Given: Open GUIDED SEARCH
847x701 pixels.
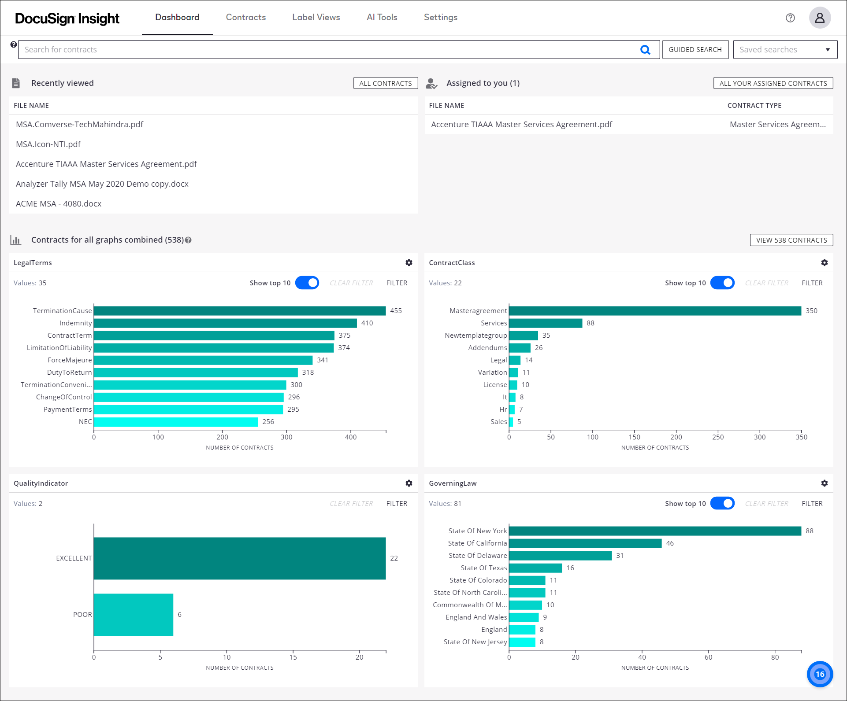Looking at the screenshot, I should tap(695, 49).
